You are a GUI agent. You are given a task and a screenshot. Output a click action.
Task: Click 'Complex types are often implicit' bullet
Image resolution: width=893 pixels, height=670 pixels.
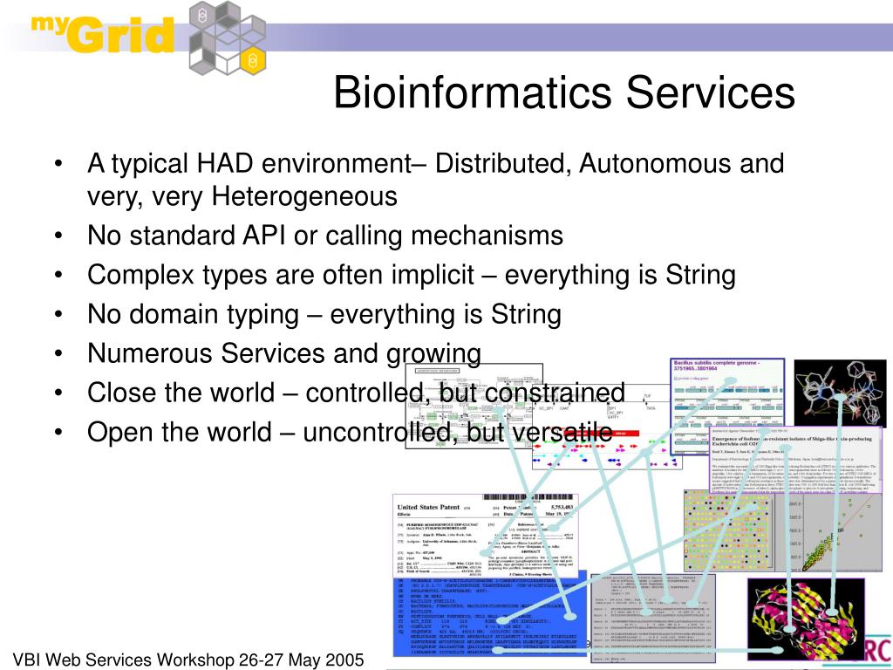coord(412,275)
